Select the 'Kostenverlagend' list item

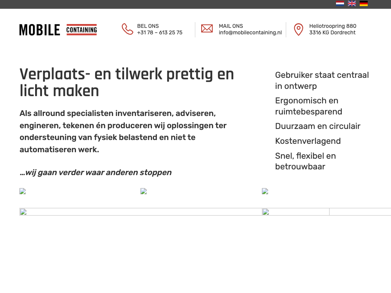click(x=308, y=141)
